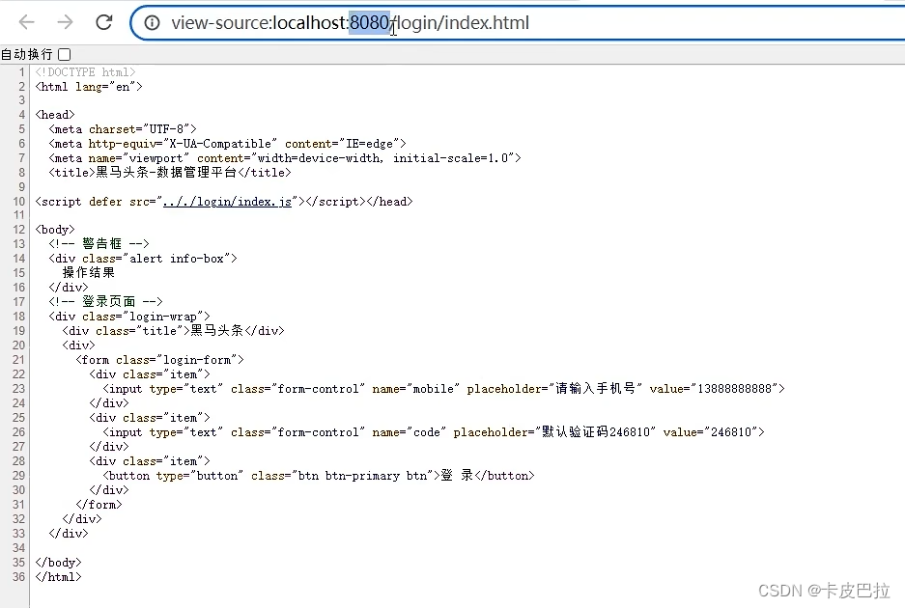The image size is (905, 608).
Task: Open the ../../login/index.js script link
Action: coord(227,202)
